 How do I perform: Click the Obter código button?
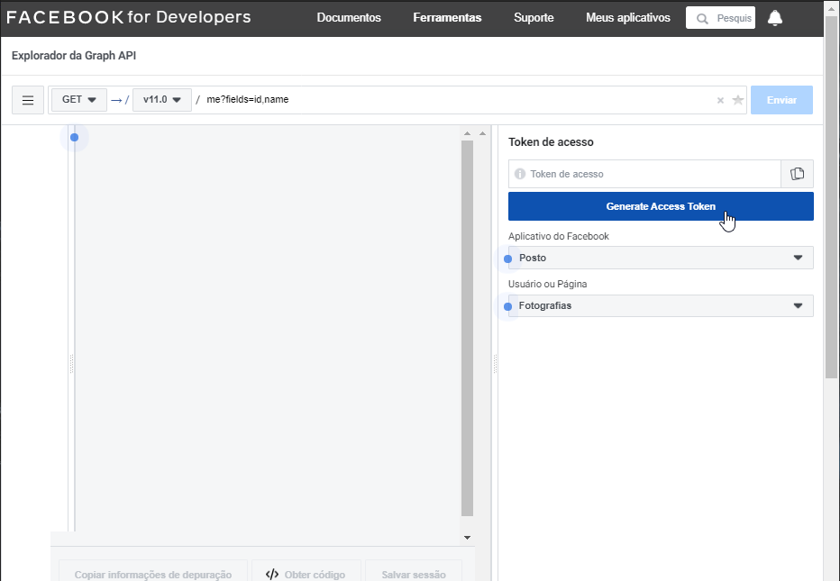306,573
